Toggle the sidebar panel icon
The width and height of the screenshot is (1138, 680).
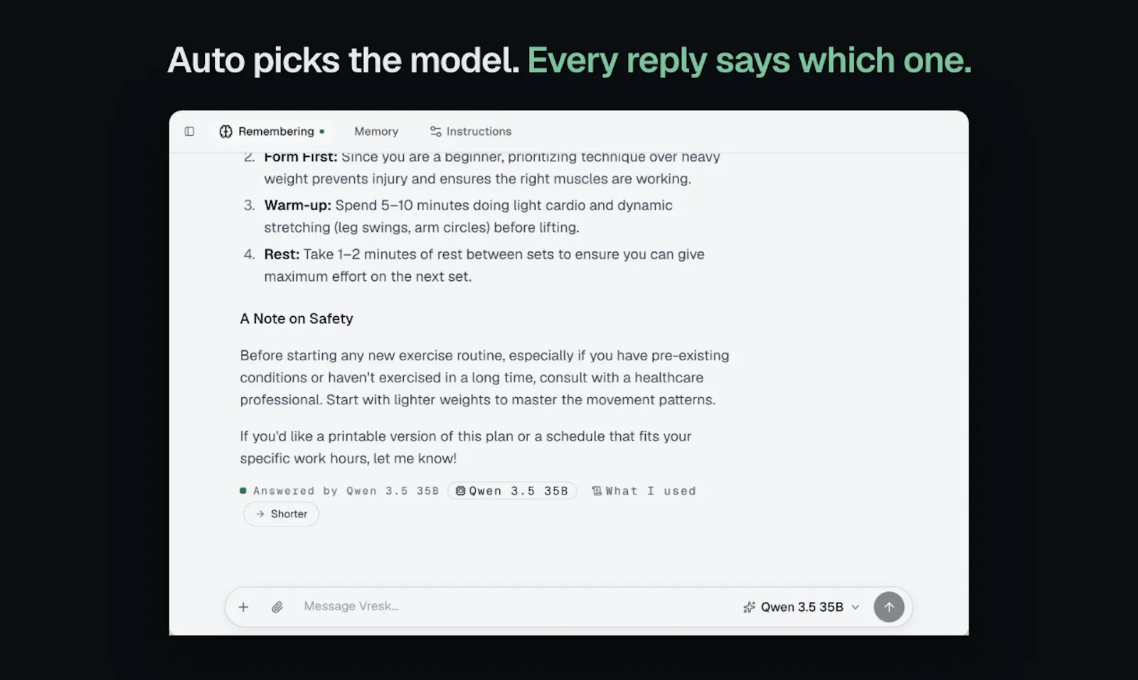point(189,131)
